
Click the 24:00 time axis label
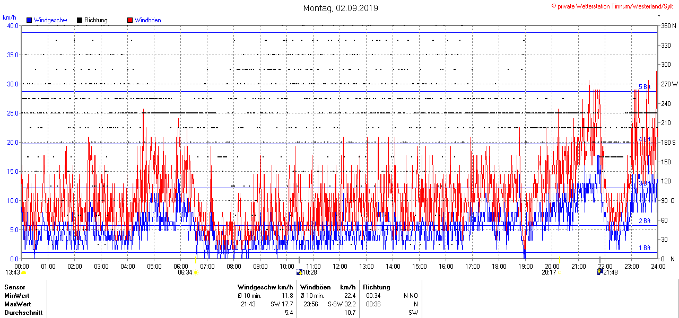click(x=658, y=266)
